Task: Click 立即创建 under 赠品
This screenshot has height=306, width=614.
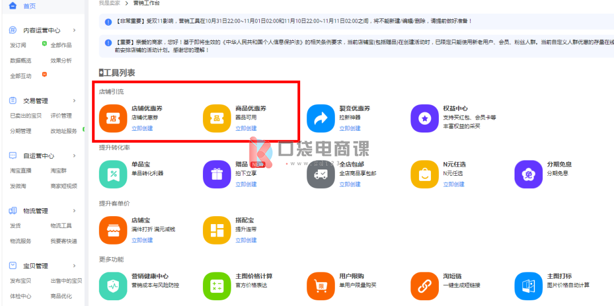Action: tap(246, 184)
